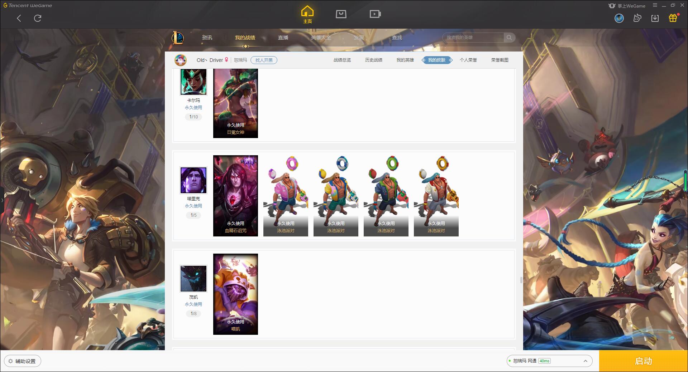Open the 喵凯 skin card
Image resolution: width=688 pixels, height=372 pixels.
235,294
